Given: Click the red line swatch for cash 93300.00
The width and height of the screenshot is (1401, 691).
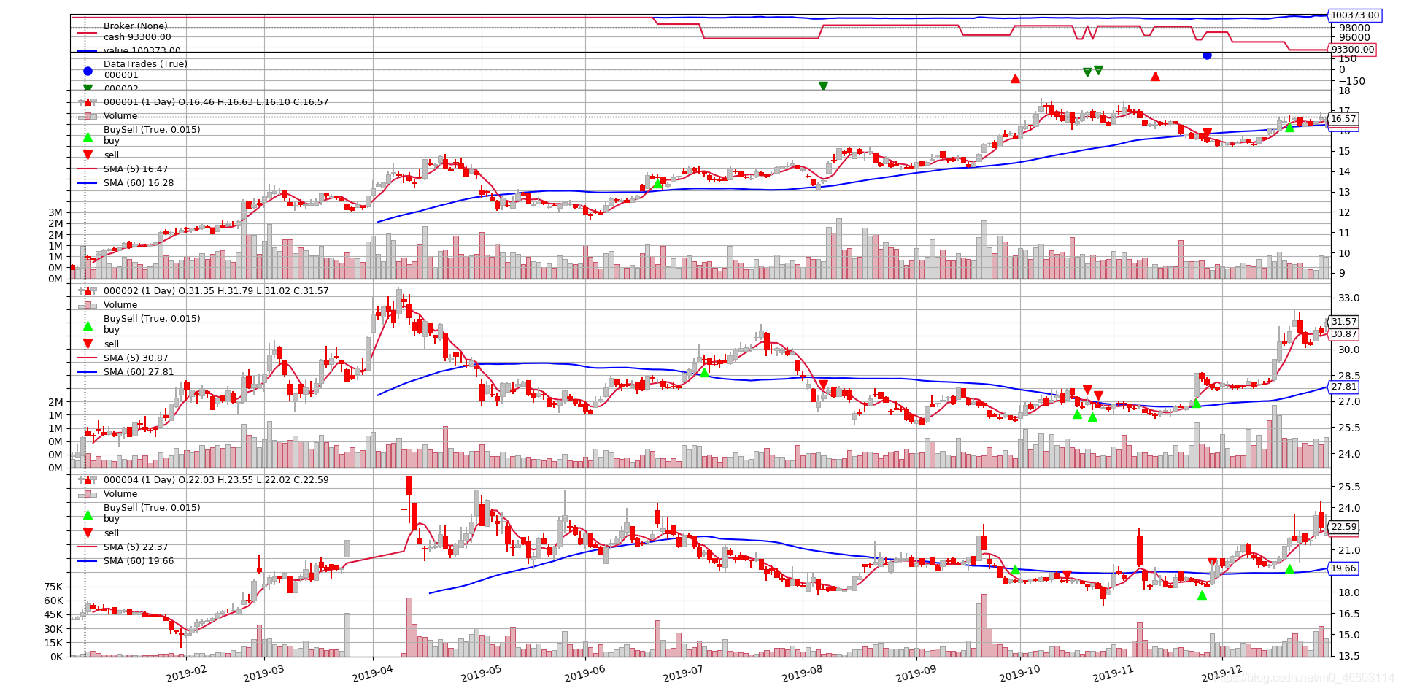Looking at the screenshot, I should click(x=88, y=34).
